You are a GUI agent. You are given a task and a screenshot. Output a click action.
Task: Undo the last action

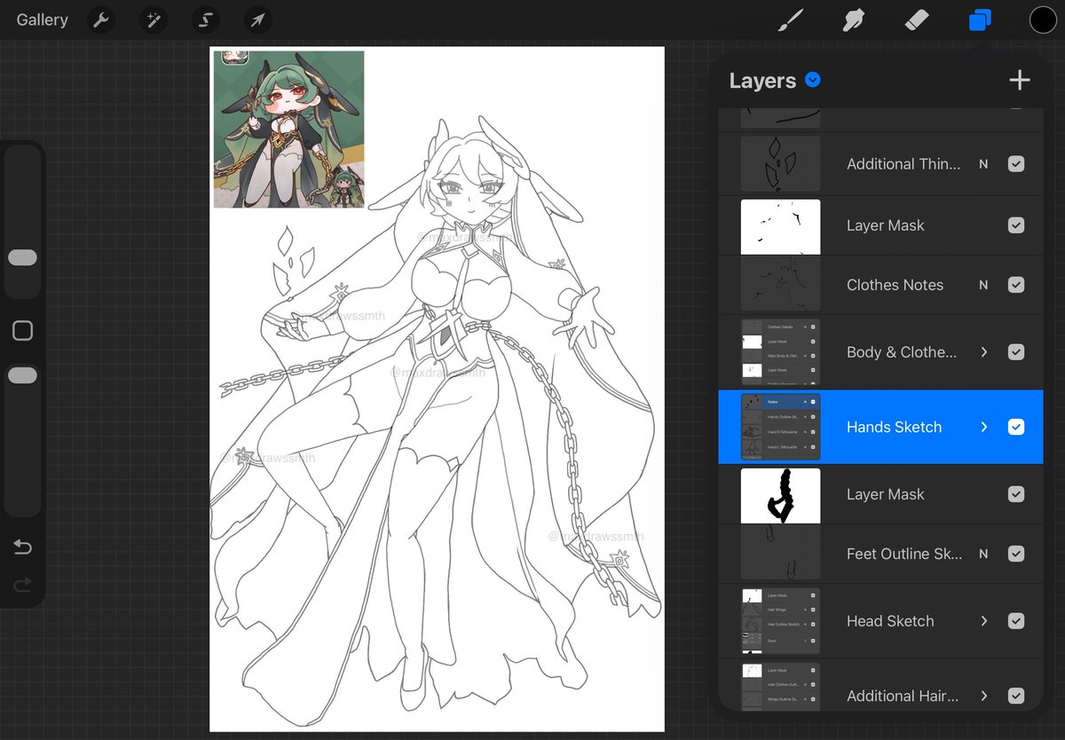tap(22, 547)
